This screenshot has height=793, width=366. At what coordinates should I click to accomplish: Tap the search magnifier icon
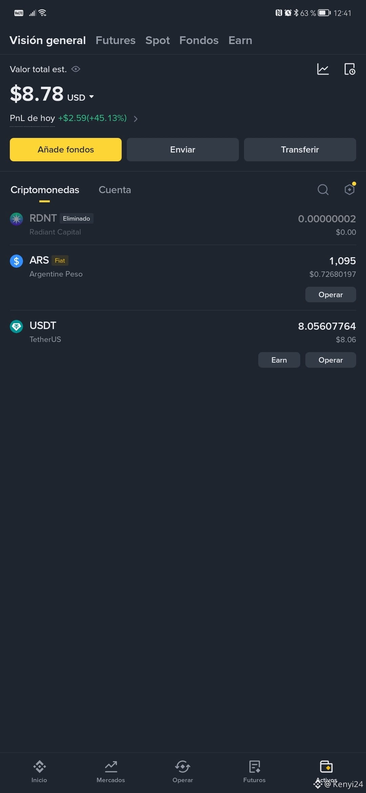click(x=323, y=189)
